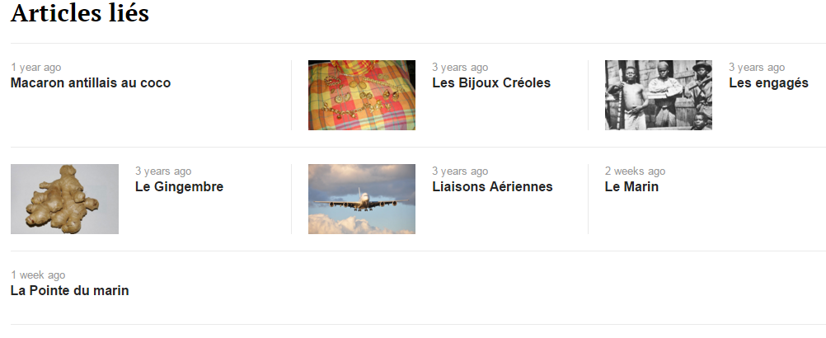826x338 pixels.
Task: Open the Liaisons Aériennes article link
Action: coord(492,187)
